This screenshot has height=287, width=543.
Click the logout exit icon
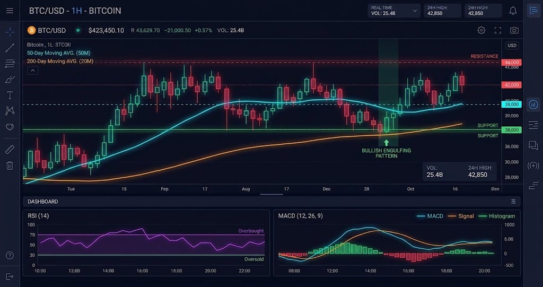click(10, 276)
